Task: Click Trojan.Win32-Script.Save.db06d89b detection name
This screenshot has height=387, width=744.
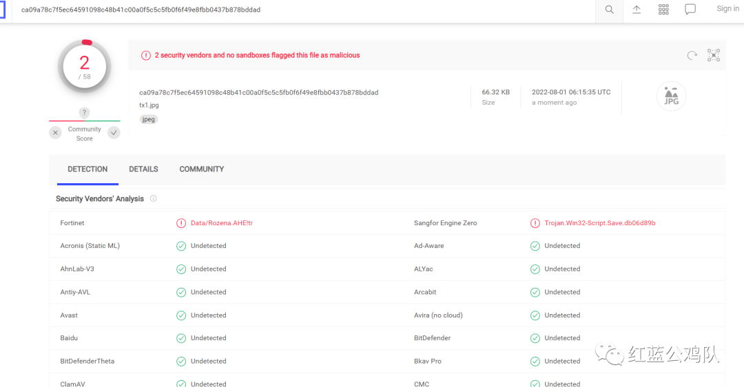Action: [600, 223]
